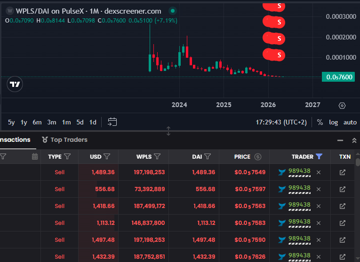Click the green market status dot
The height and width of the screenshot is (262, 360).
173,11
